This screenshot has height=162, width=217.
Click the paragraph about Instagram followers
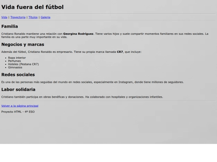pos(92,82)
